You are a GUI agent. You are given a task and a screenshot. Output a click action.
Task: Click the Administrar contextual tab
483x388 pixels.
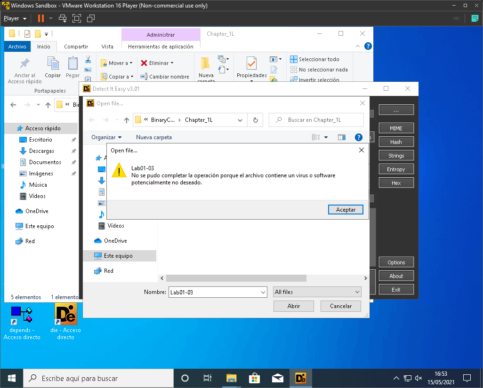161,35
